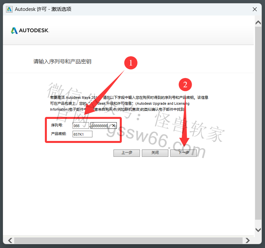
Task: Click the 产品密钥 label
Action: (x=59, y=134)
